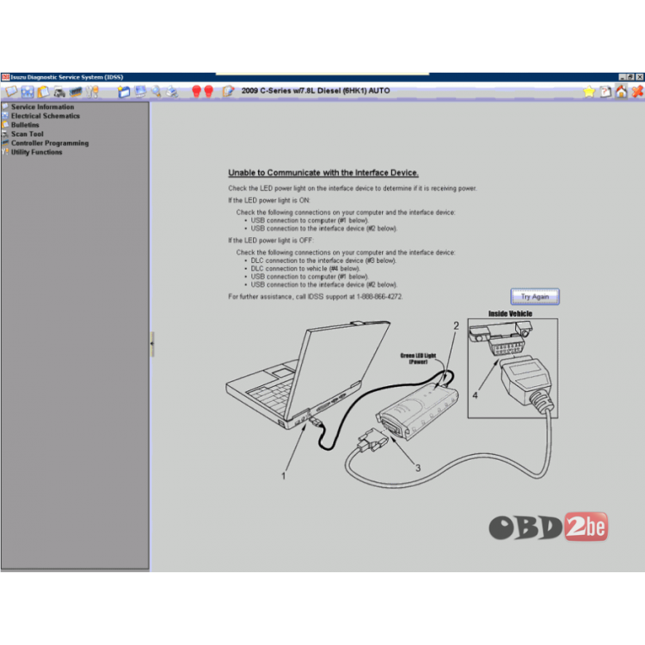Open the Utility Functions wrench icon in toolbar
This screenshot has height=645, width=645.
(x=92, y=92)
